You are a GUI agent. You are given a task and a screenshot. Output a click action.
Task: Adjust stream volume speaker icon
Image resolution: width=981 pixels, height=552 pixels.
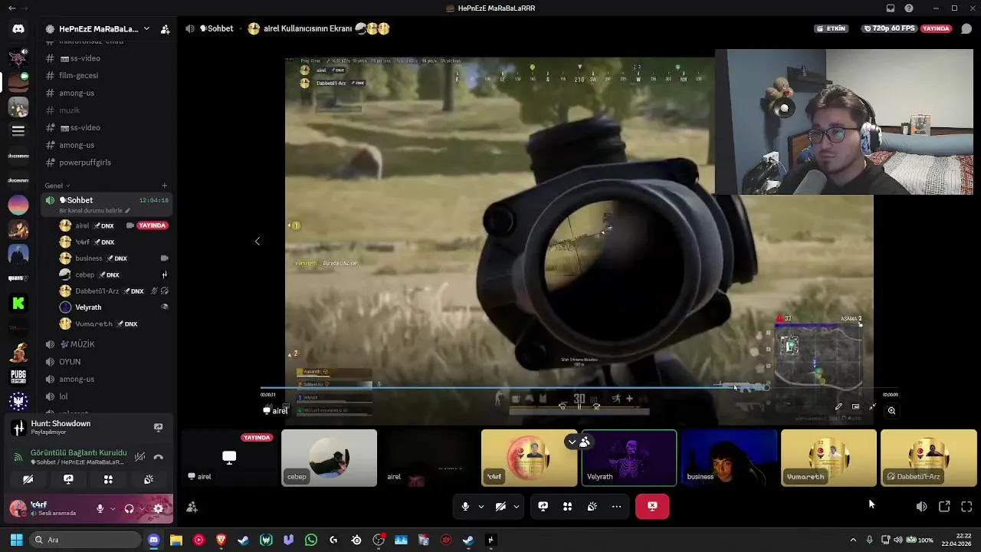pos(921,507)
